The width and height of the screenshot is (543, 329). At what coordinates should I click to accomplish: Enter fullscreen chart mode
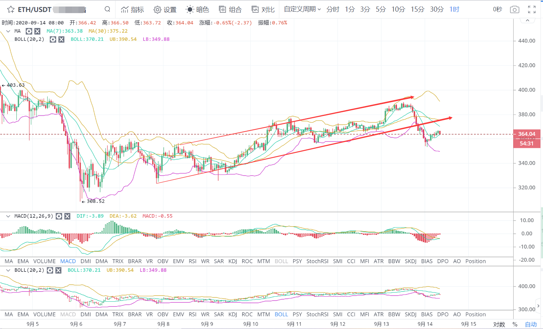(532, 9)
